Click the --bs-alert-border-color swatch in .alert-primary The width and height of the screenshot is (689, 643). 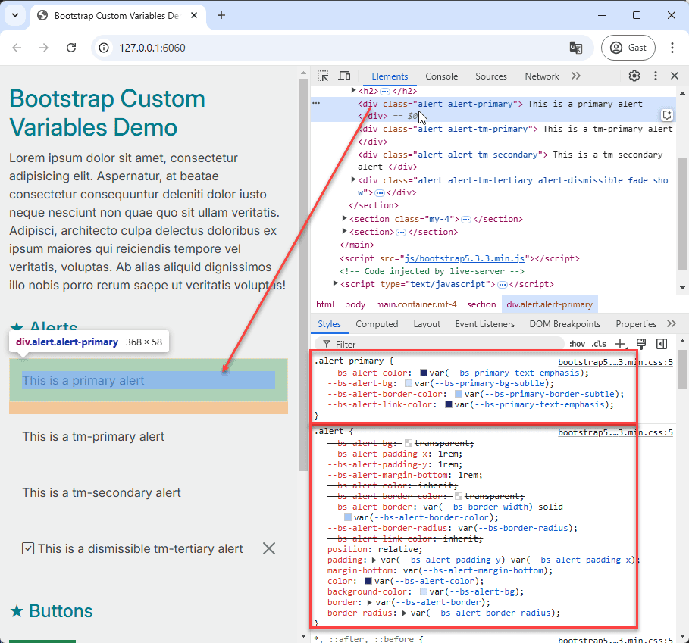[459, 394]
